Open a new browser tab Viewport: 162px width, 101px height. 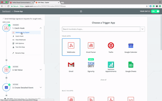[x=62, y=3]
